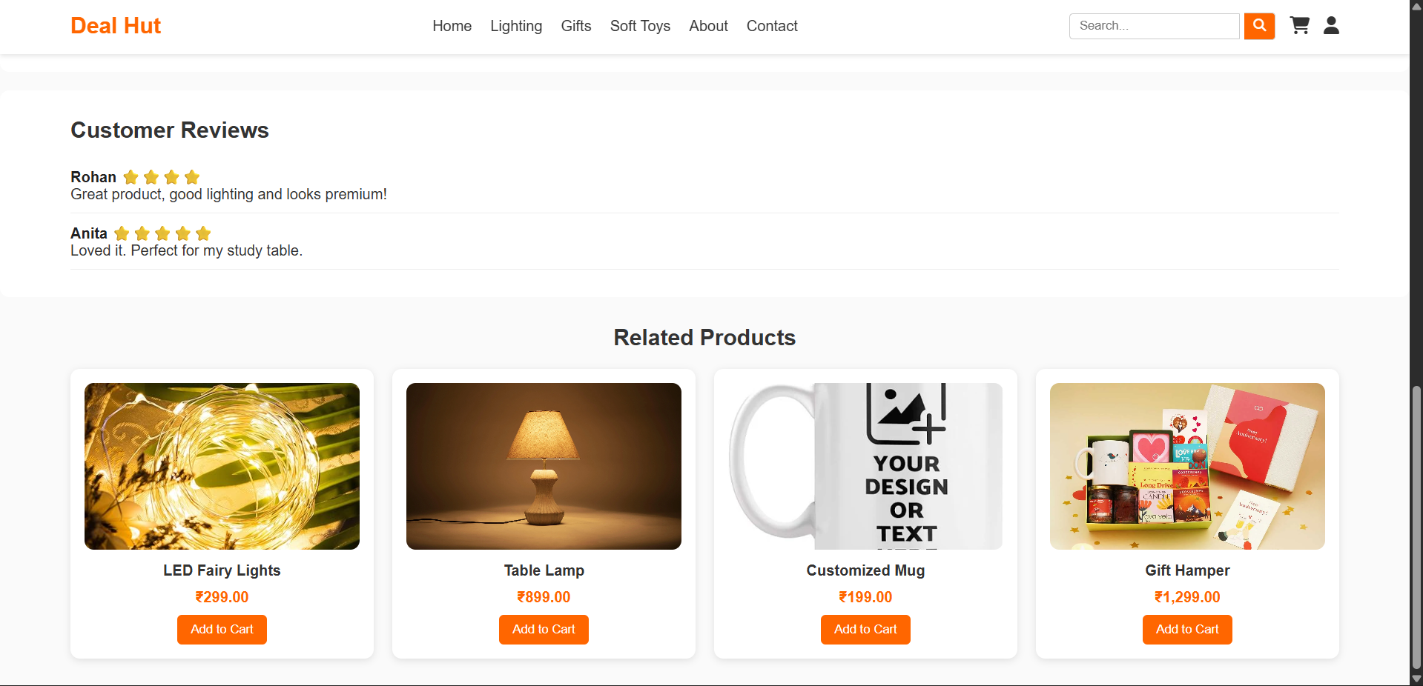Click the page vertical scrollbar thumb
Screen dimensions: 1423x686
click(x=1416, y=526)
